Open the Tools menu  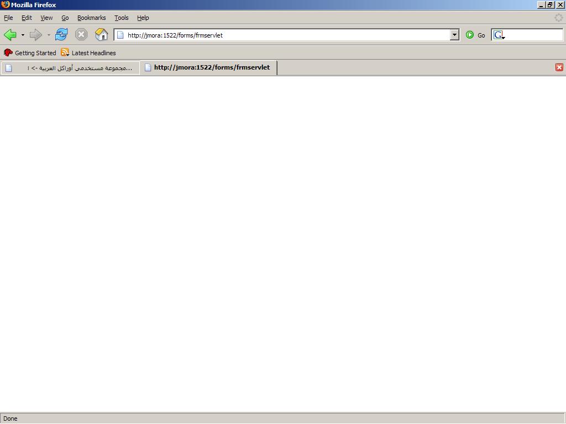(121, 18)
